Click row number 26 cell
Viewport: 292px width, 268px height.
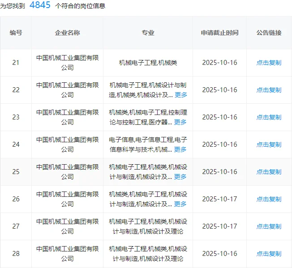[x=16, y=199]
